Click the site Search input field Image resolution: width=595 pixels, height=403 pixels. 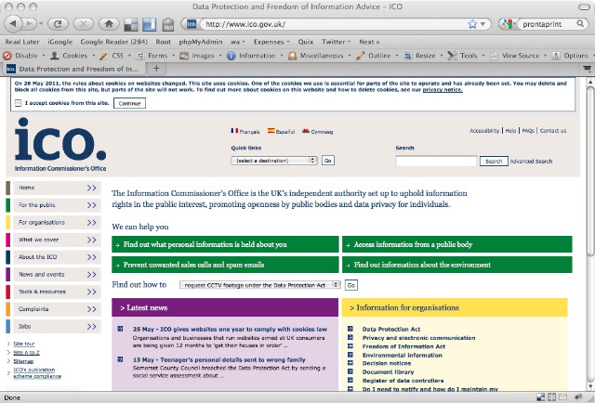pos(436,161)
